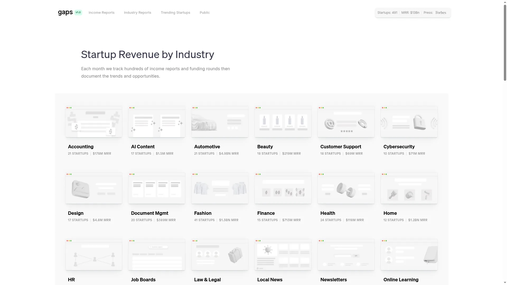The width and height of the screenshot is (507, 285).
Task: Open the Finance dollar thumbnail
Action: tap(283, 188)
